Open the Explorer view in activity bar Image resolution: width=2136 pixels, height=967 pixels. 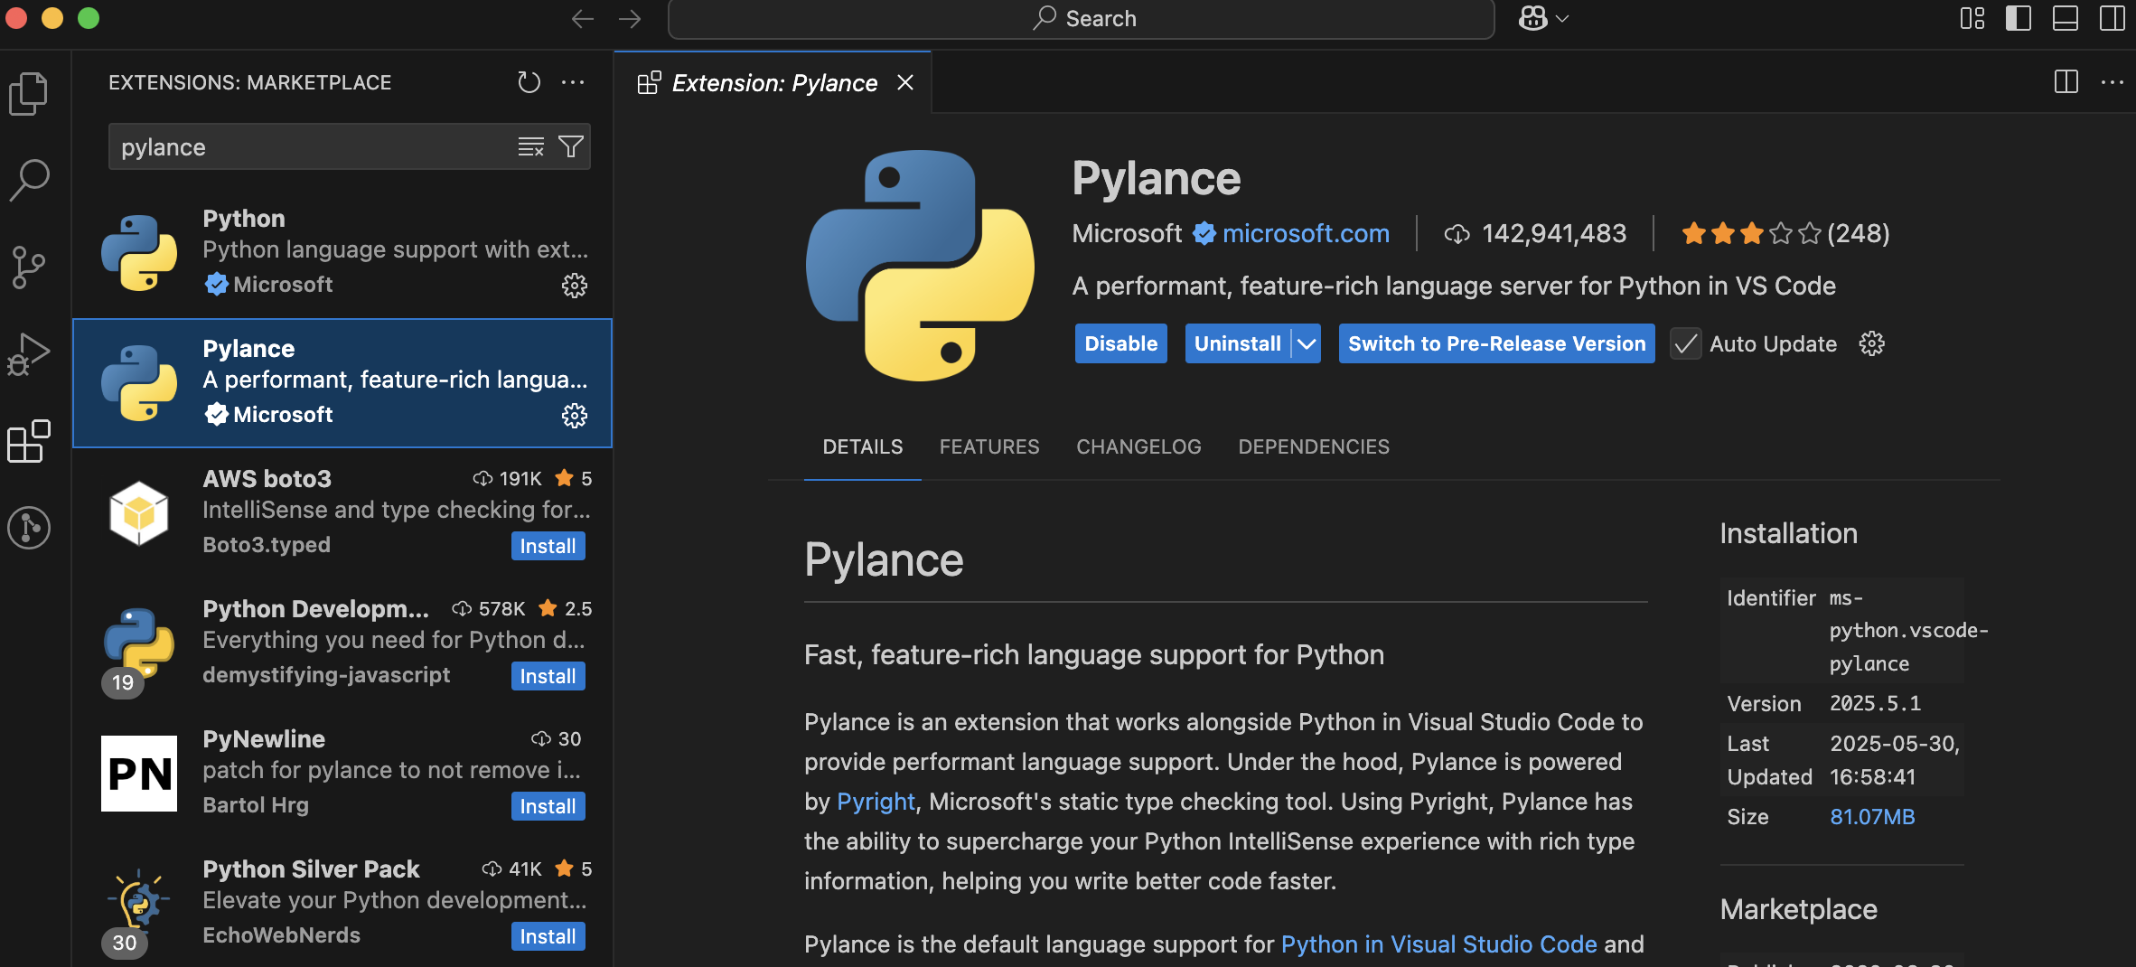tap(29, 93)
